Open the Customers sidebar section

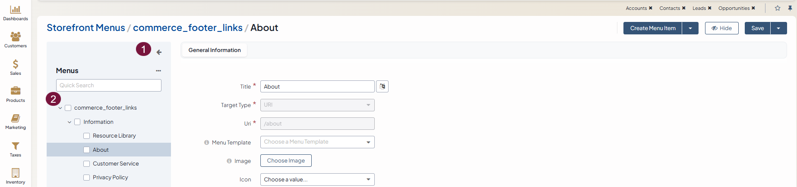point(16,37)
